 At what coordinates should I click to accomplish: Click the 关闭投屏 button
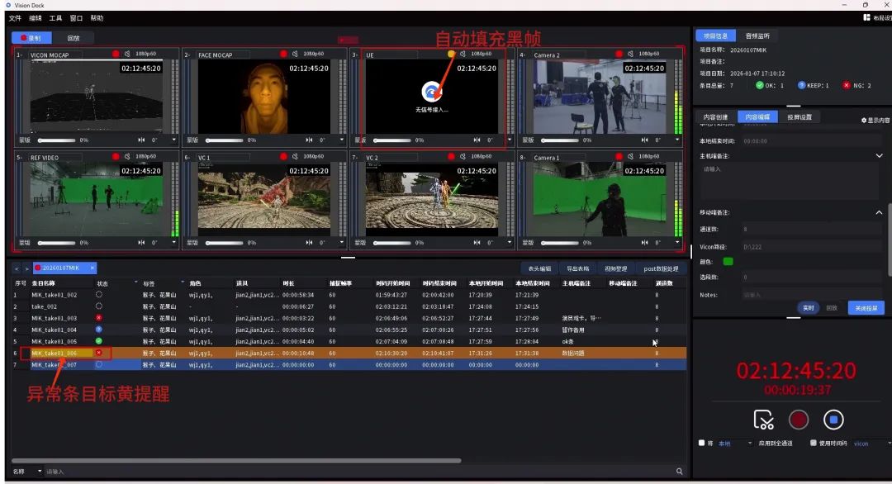[866, 308]
